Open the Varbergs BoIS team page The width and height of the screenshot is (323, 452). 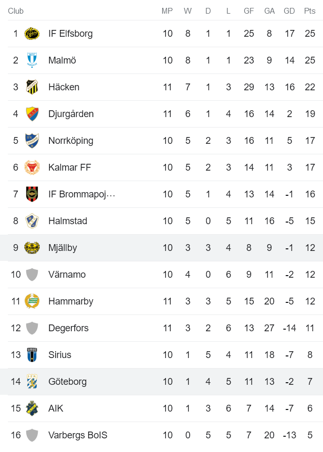pos(78,435)
